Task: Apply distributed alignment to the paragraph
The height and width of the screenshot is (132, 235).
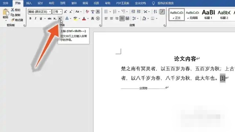Action: pyautogui.click(x=127, y=18)
